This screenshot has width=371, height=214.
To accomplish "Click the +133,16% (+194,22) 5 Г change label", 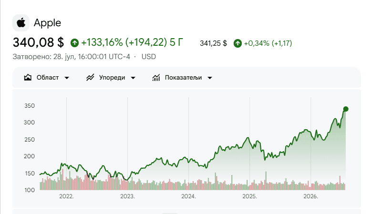I will [132, 42].
